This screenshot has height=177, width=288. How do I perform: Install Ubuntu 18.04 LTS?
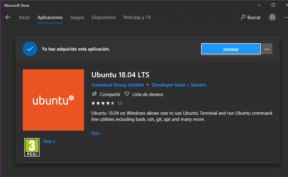click(231, 49)
